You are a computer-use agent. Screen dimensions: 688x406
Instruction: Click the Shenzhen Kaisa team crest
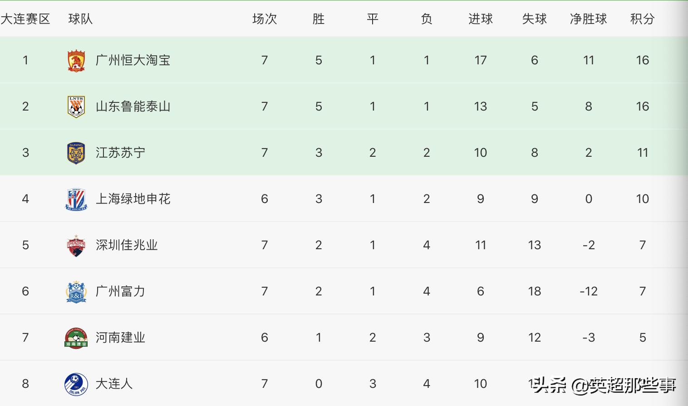pyautogui.click(x=76, y=246)
